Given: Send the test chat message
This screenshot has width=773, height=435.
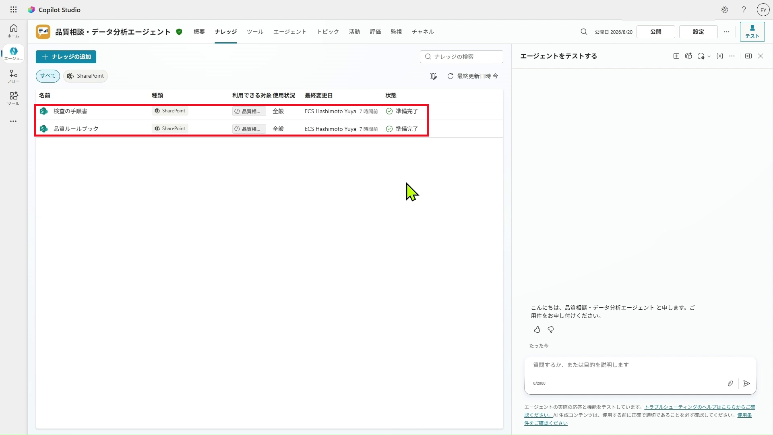Looking at the screenshot, I should [x=747, y=383].
